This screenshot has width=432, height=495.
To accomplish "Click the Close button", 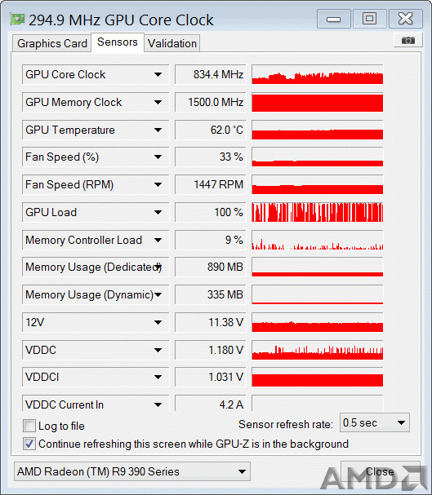I will (380, 471).
